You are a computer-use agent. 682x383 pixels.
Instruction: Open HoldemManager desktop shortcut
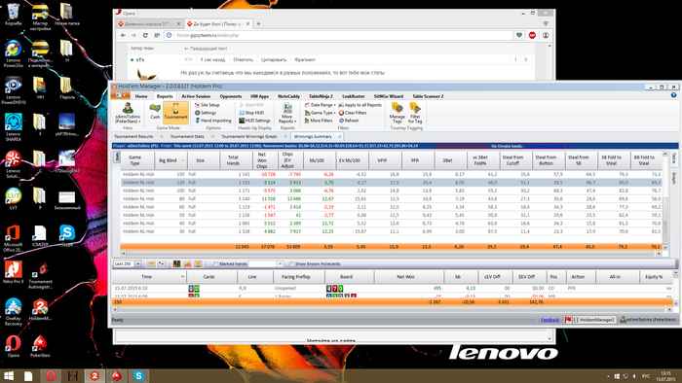[x=40, y=310]
